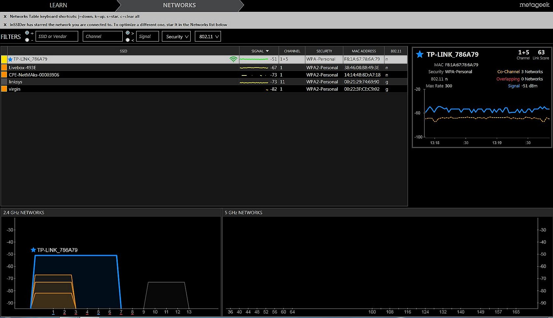Screen dimensions: 553x318
Task: Click the TP-LINK_786A79 label in 2.4 GHz chart
Action: coord(57,250)
